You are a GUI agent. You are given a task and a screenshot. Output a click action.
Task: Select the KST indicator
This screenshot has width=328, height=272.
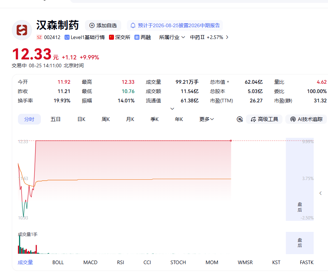(x=276, y=262)
